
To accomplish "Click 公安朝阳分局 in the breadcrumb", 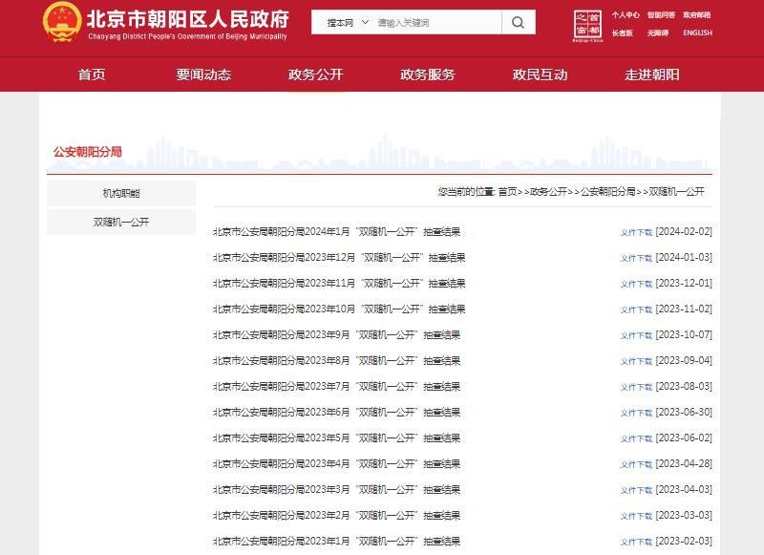I will [607, 192].
